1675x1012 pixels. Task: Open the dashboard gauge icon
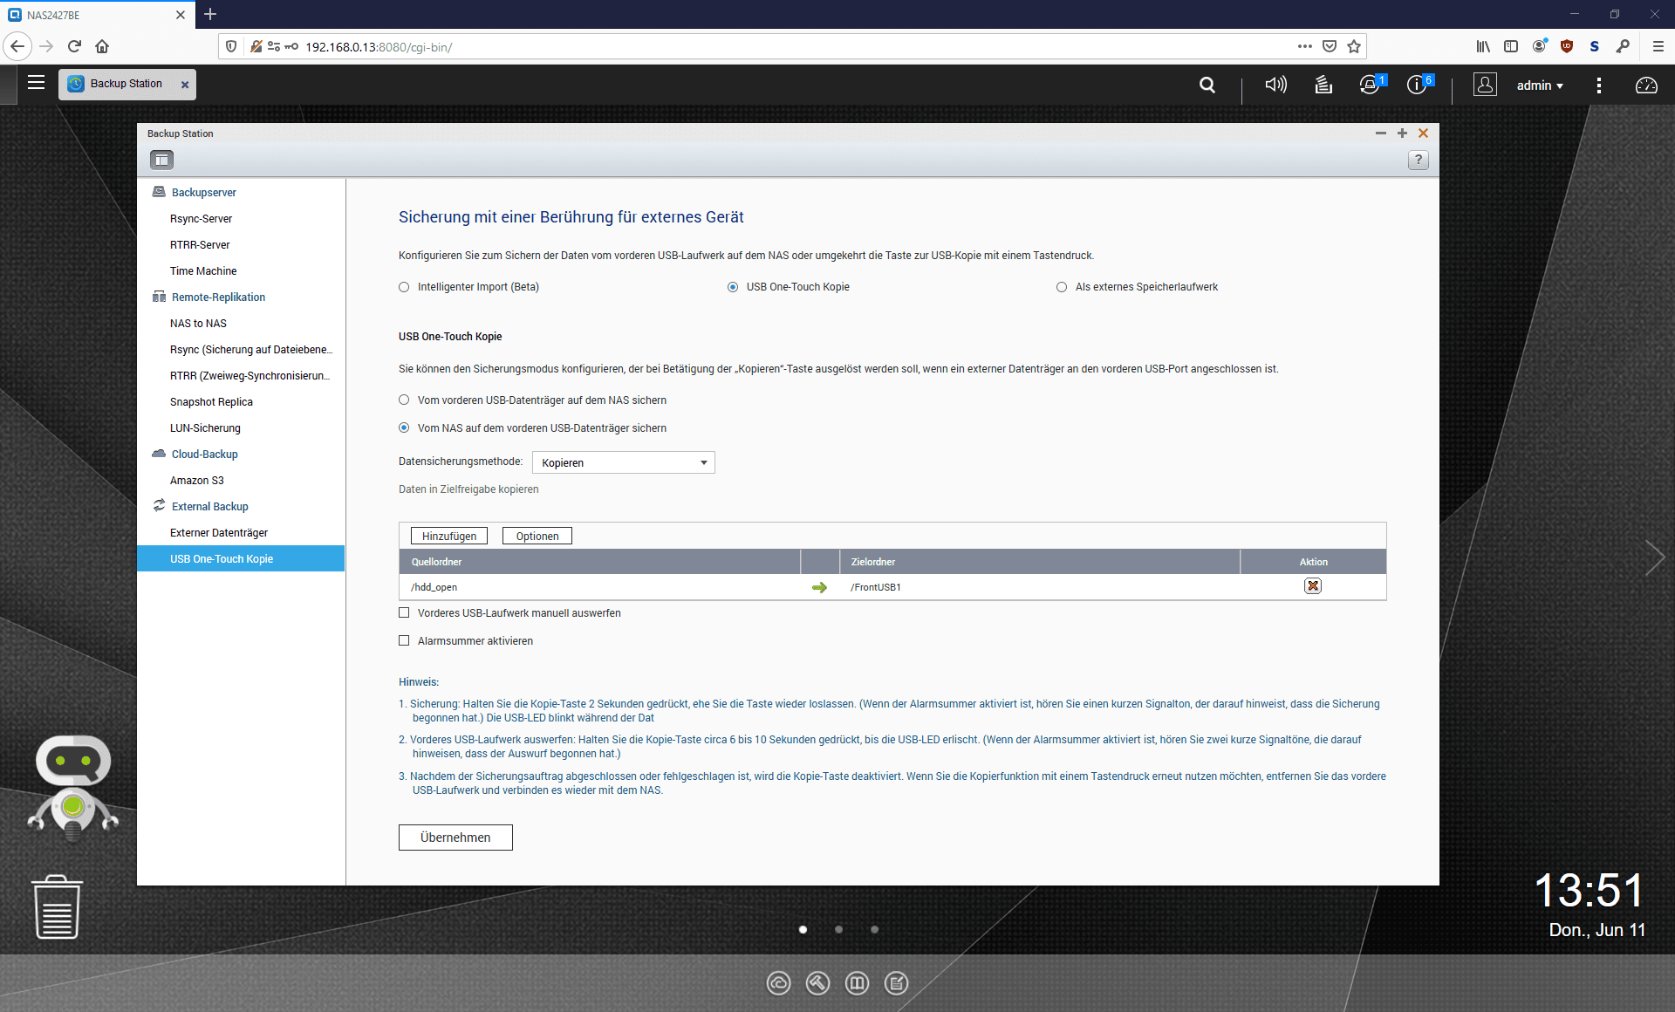point(1645,85)
